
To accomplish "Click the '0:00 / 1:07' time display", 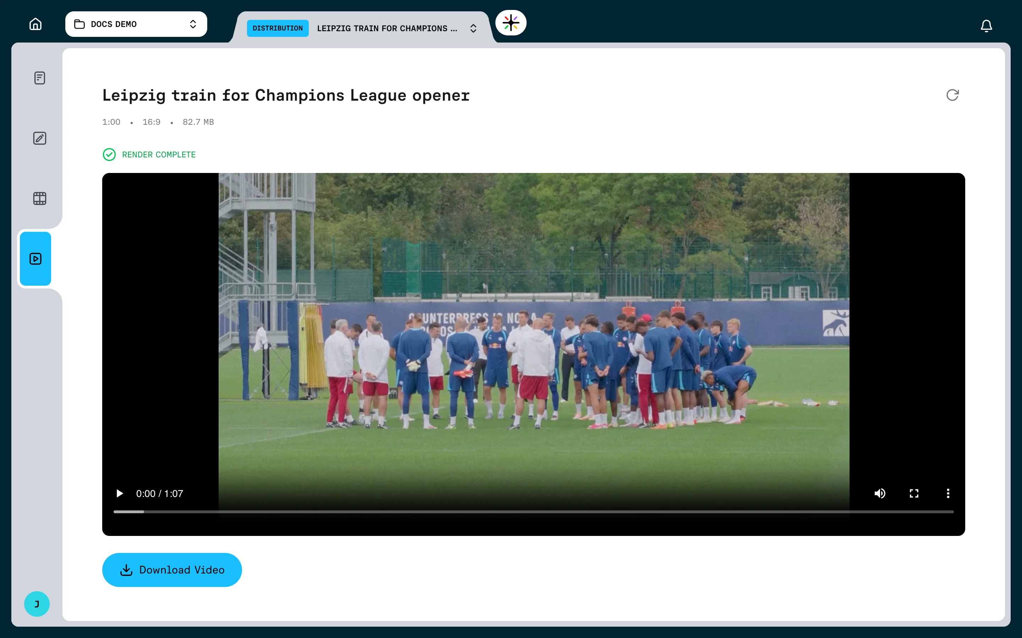I will tap(159, 493).
